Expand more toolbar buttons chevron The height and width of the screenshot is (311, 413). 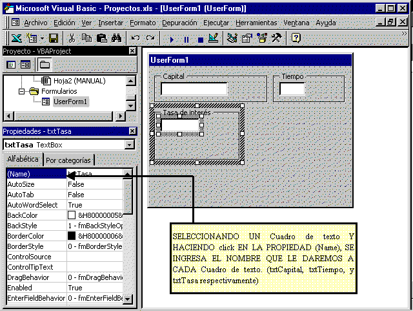coord(404,34)
